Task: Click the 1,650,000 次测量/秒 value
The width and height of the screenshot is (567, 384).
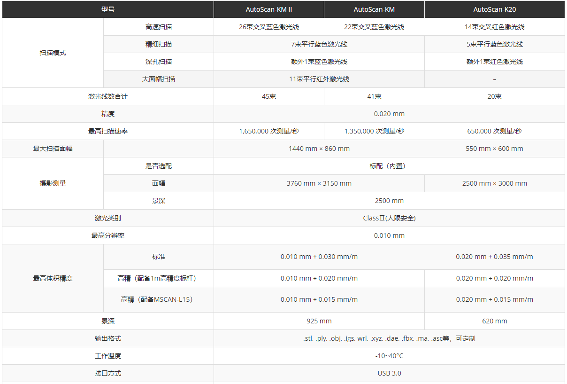Action: [268, 131]
